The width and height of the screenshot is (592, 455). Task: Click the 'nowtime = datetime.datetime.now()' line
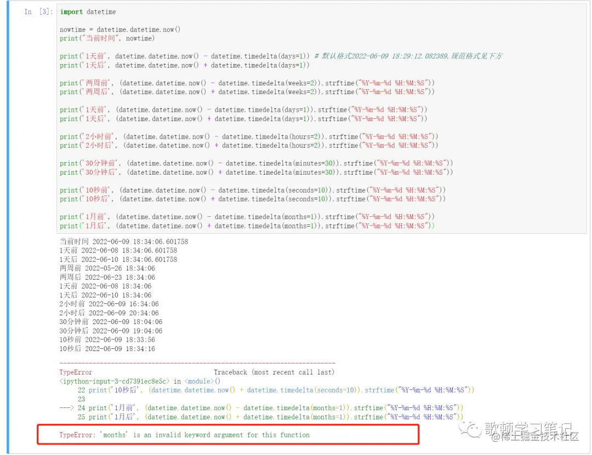point(120,30)
